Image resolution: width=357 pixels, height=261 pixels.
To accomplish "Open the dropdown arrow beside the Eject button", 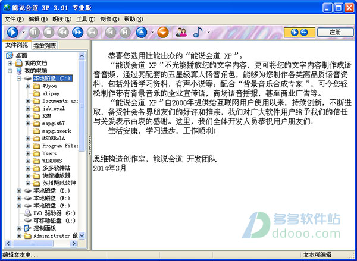I will click(152, 32).
